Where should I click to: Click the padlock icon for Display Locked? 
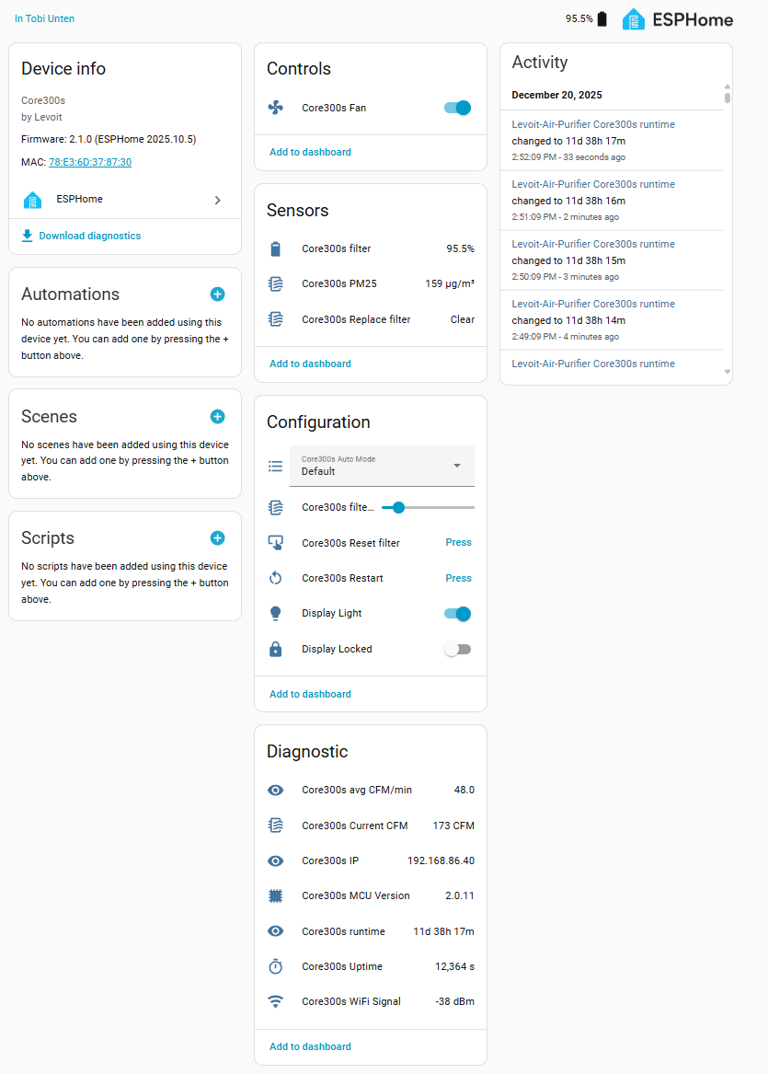pyautogui.click(x=275, y=649)
